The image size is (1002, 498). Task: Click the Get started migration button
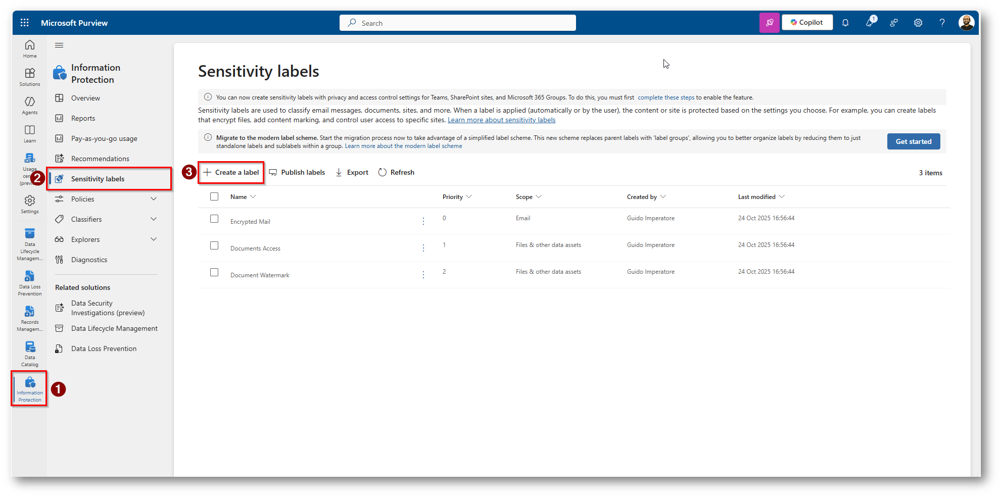pos(914,141)
